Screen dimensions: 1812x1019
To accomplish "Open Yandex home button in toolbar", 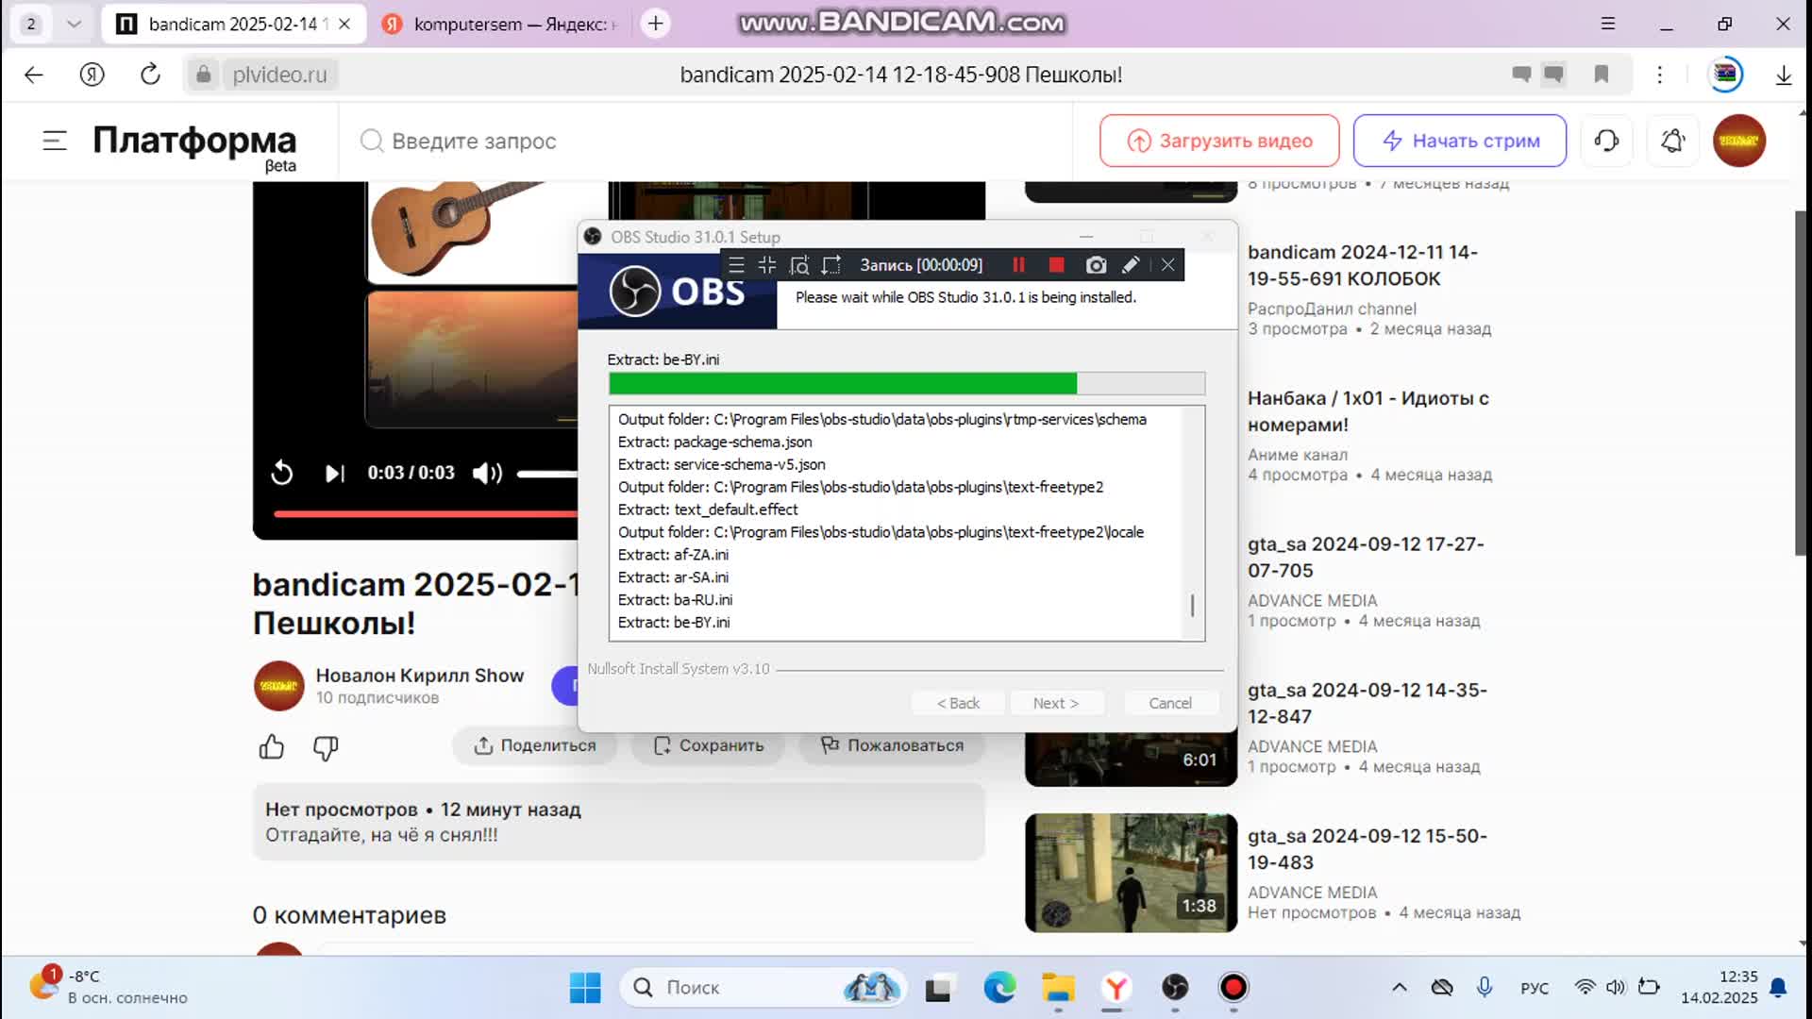I will pyautogui.click(x=92, y=75).
